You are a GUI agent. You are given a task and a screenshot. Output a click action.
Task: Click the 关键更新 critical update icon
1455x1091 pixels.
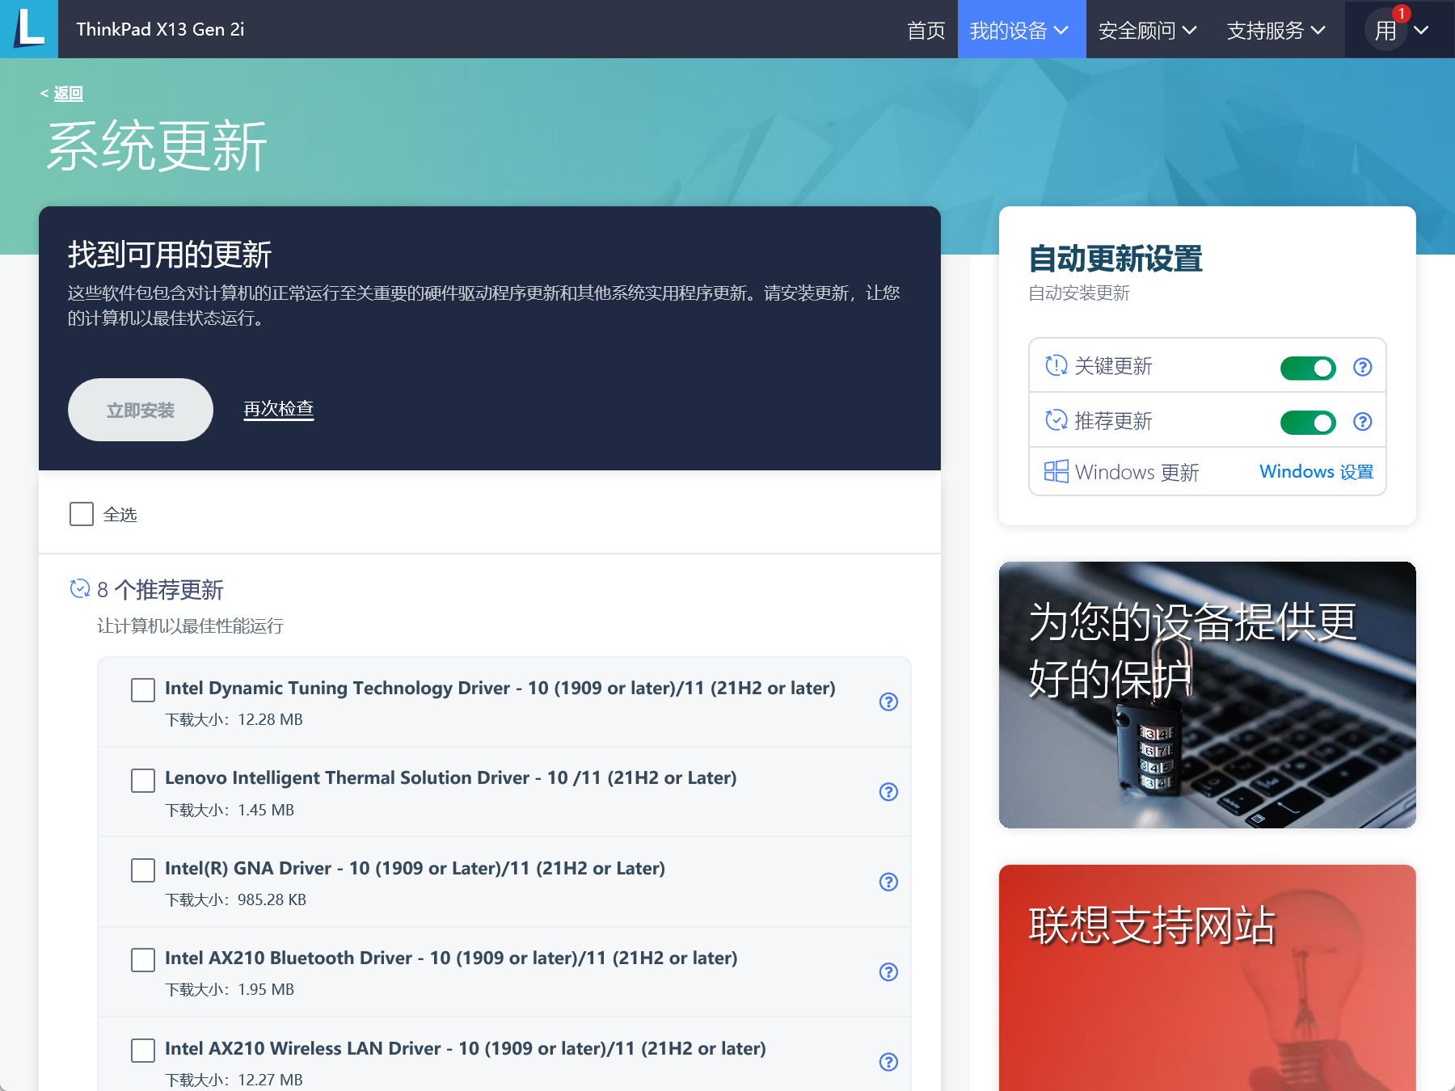pos(1056,366)
